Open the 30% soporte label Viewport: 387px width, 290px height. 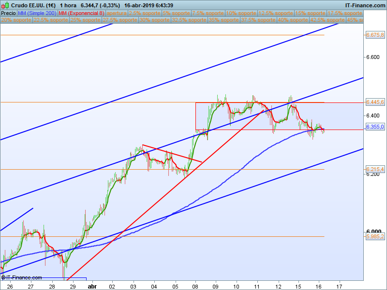(x=154, y=20)
